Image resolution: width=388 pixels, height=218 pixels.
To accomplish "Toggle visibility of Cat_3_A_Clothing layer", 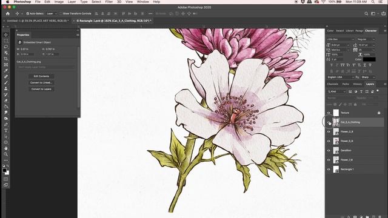I will (329, 122).
